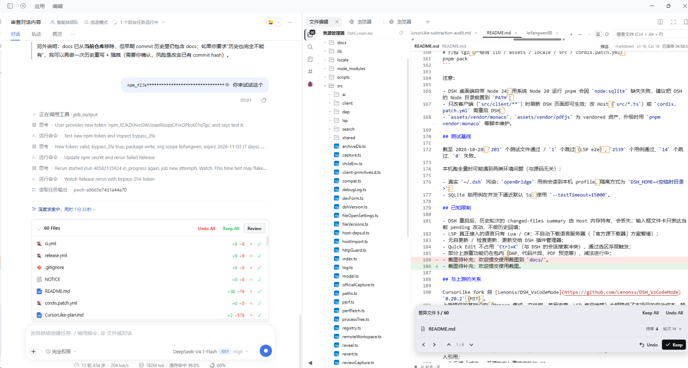
Task: Add attachment with the plus button
Action: 33,352
